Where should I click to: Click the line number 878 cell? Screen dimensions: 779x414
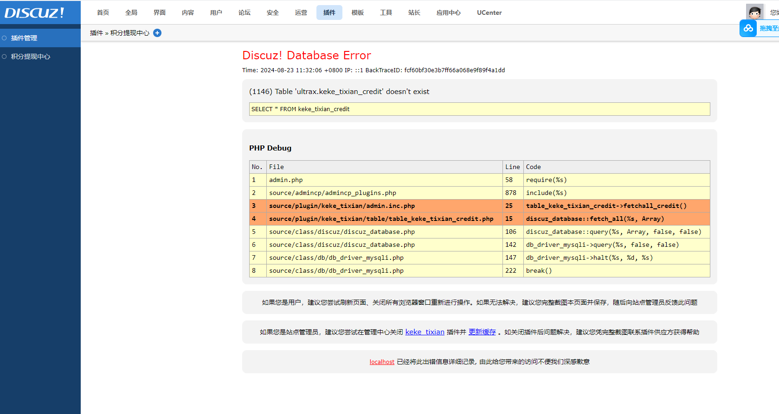click(x=513, y=193)
